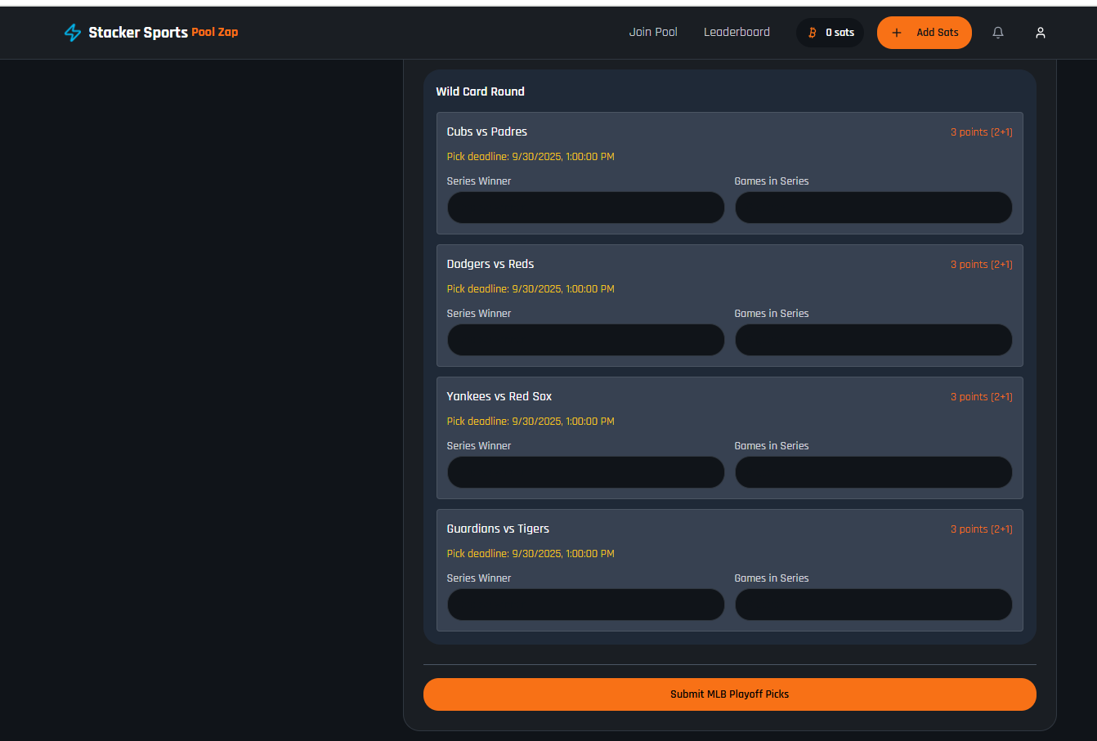Open Series Winner dropdown for Yankees vs Red Sox
Viewport: 1097px width, 741px height.
pos(585,472)
